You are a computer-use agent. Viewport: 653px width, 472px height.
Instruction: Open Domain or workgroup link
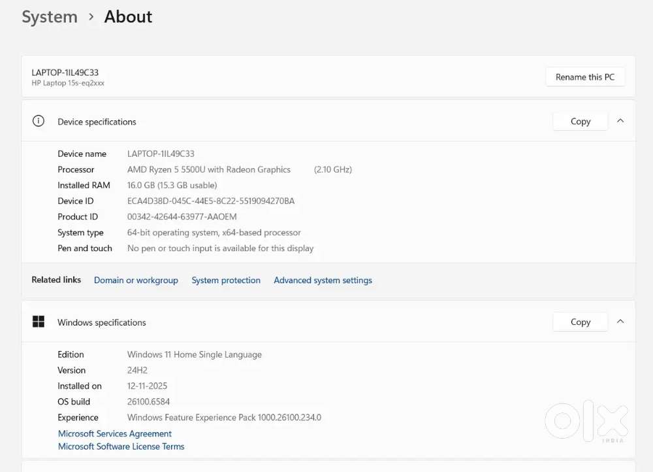point(136,280)
